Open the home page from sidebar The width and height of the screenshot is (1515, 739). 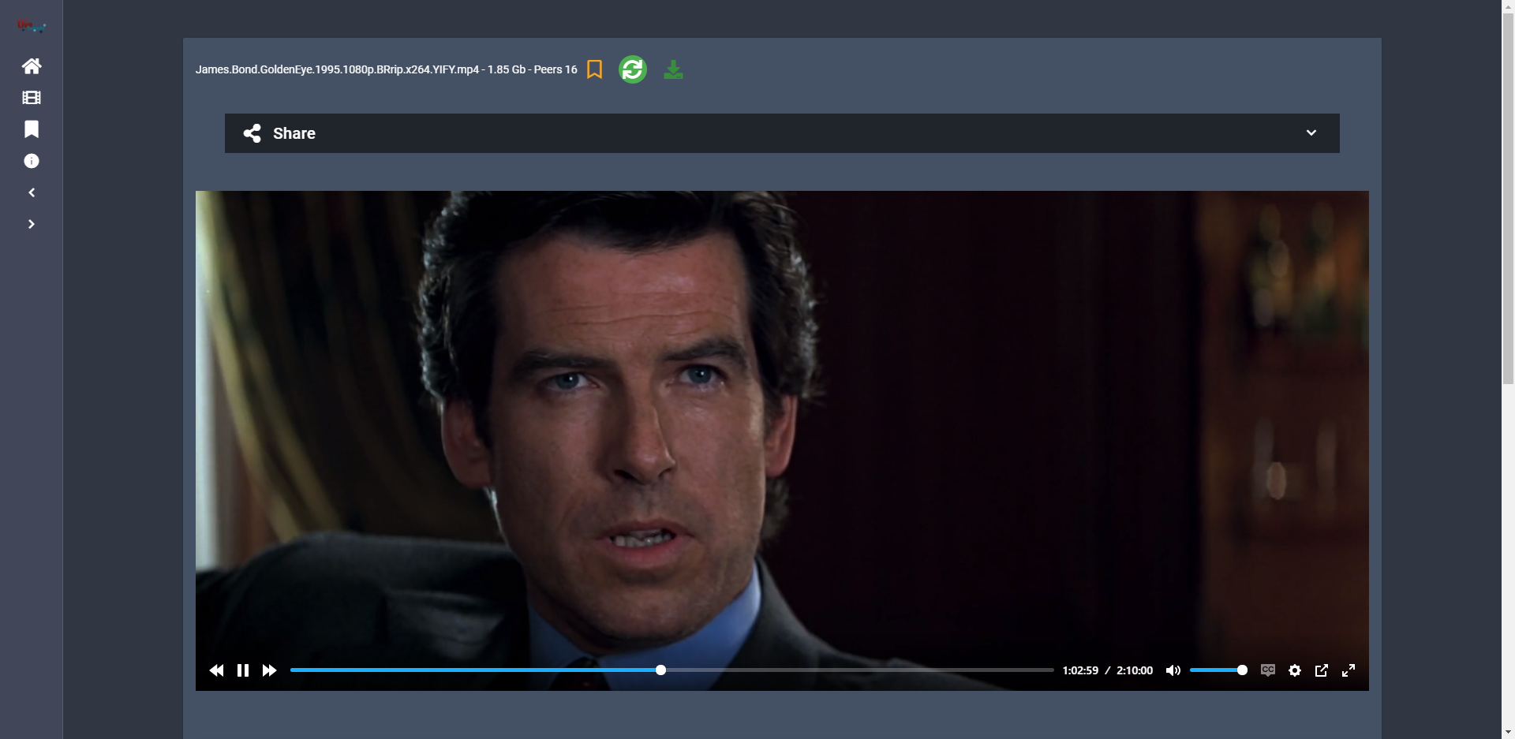click(32, 66)
